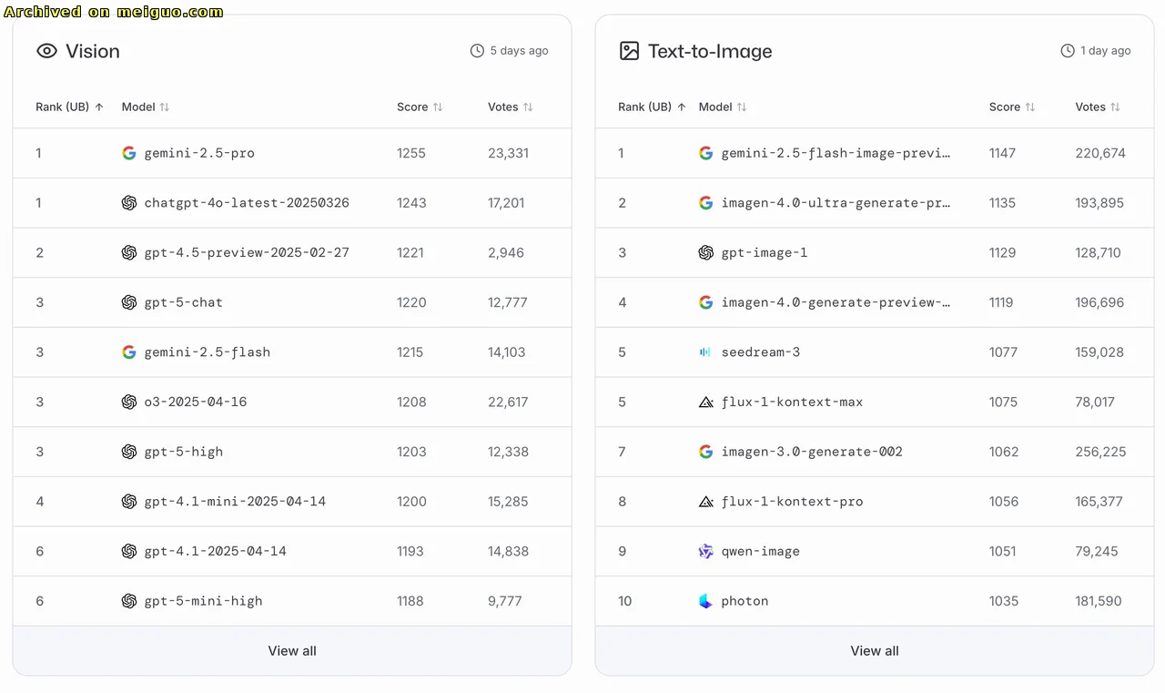Viewport: 1165px width, 693px height.
Task: Click the o3-2025-04-16 model name
Action: 196,402
